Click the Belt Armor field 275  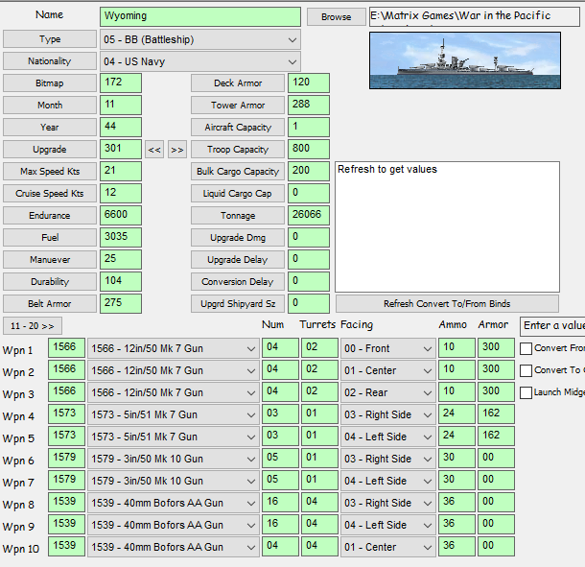pos(121,303)
